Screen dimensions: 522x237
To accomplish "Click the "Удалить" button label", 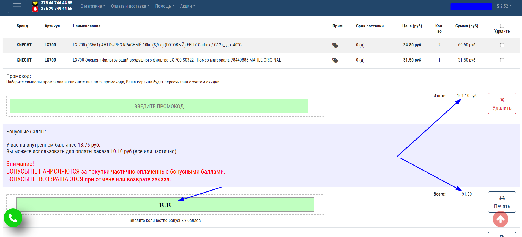I will pyautogui.click(x=502, y=108).
